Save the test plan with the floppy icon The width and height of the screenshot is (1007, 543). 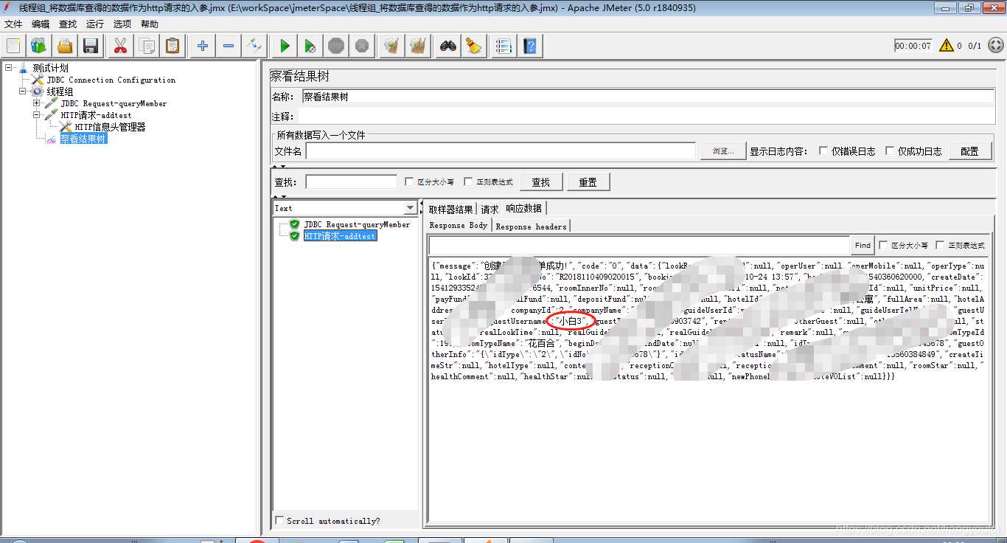tap(91, 46)
